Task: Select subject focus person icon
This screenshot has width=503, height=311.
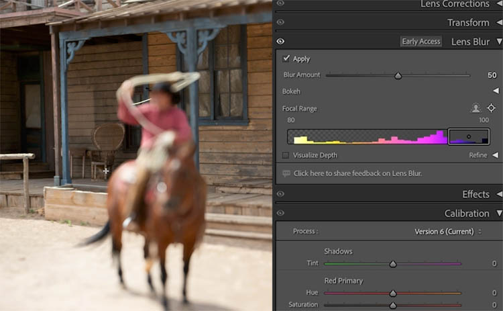Action: (x=476, y=108)
